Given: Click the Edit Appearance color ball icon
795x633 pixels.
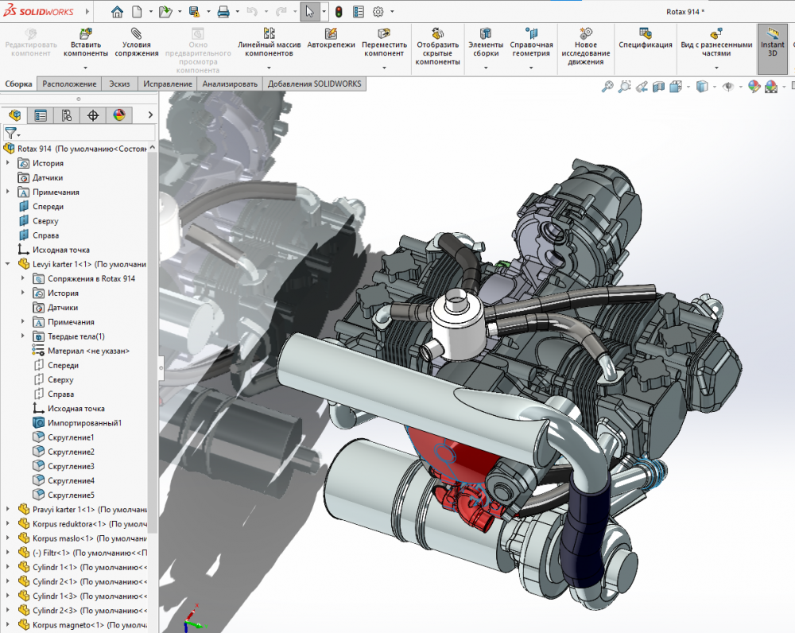Looking at the screenshot, I should tap(754, 87).
